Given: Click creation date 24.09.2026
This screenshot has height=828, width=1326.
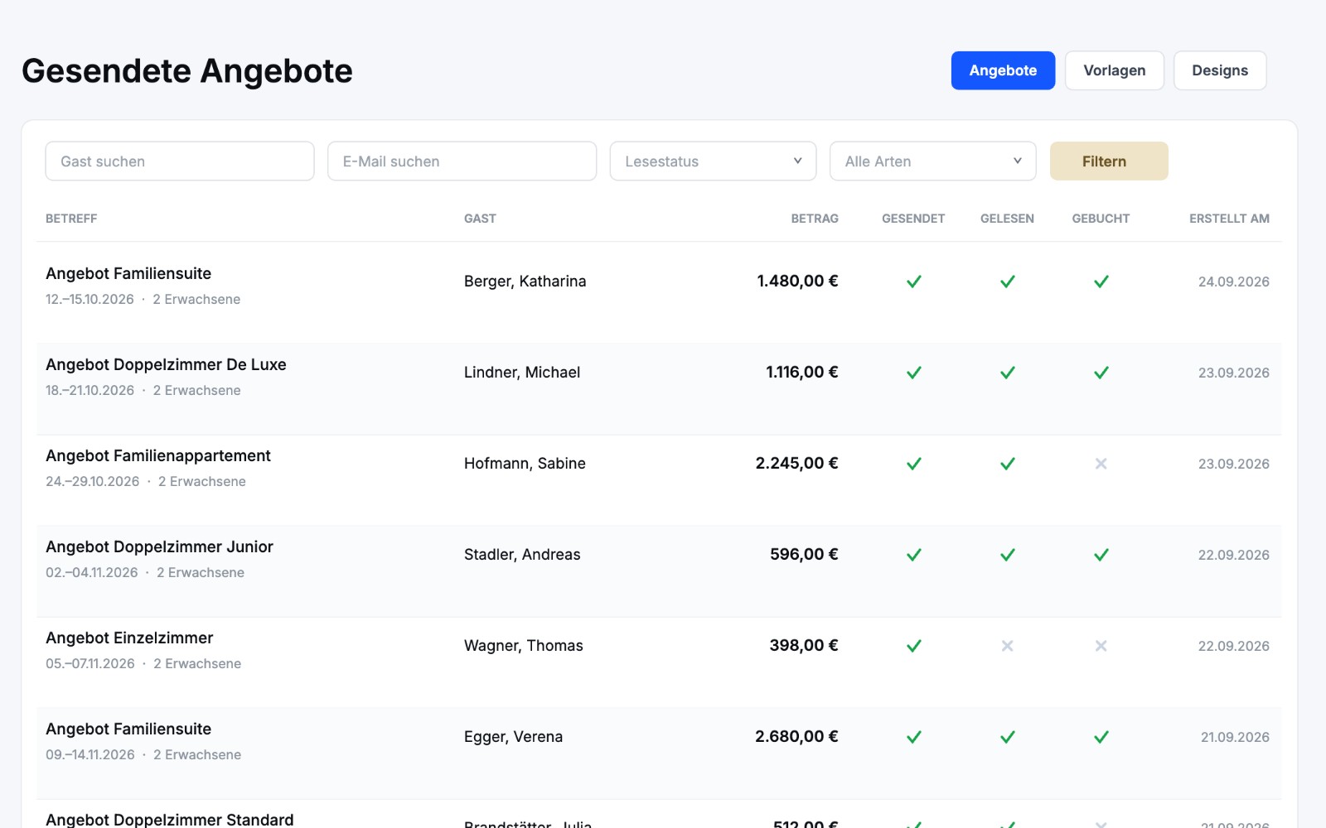Looking at the screenshot, I should 1233,282.
